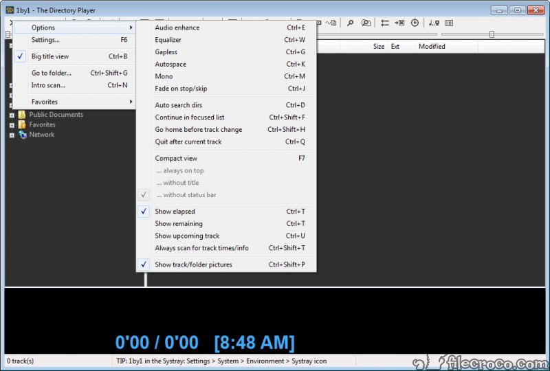The width and height of the screenshot is (550, 371).
Task: Click the Network icon in folder tree
Action: coord(23,135)
